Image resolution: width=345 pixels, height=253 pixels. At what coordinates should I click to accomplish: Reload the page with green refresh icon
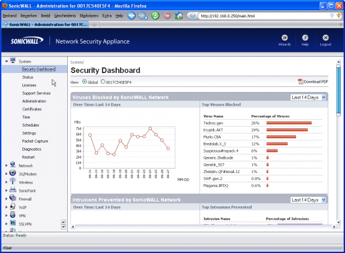click(x=155, y=16)
